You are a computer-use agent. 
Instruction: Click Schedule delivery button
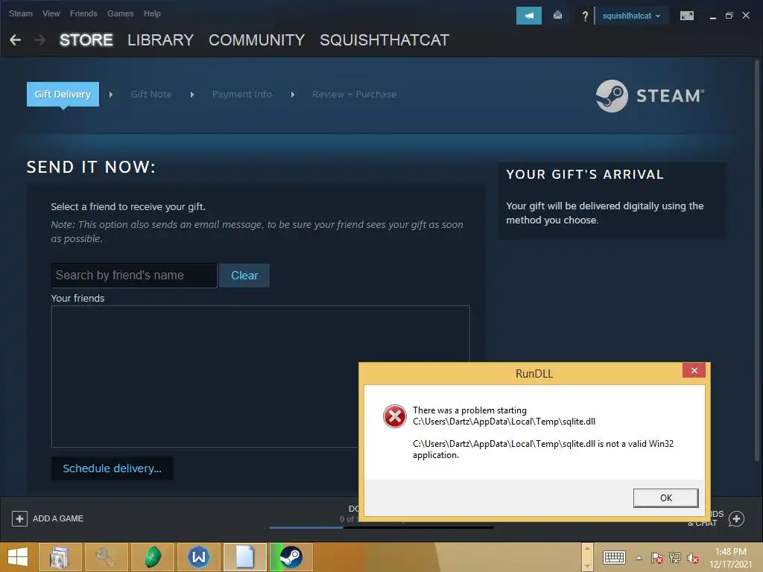112,468
